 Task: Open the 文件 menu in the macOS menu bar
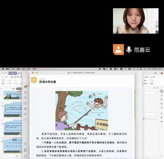13,69
